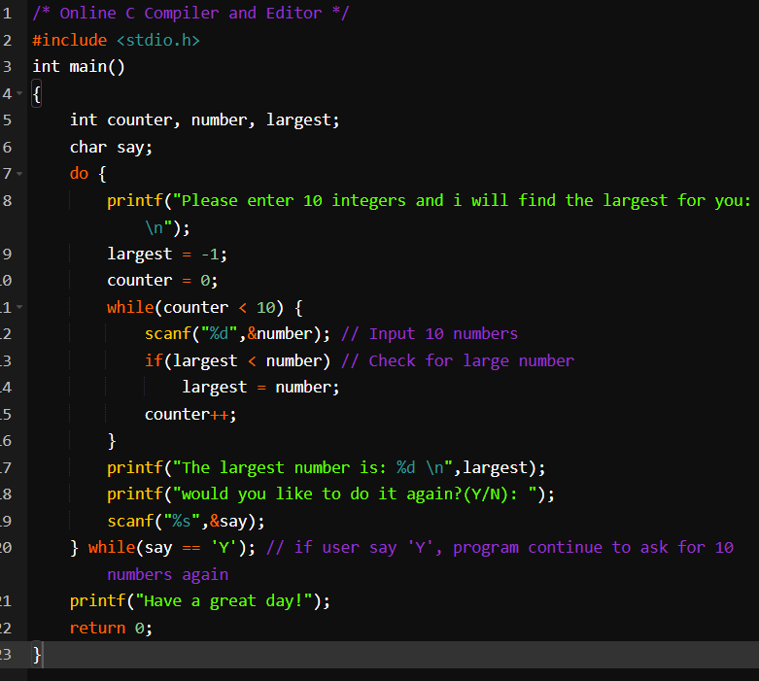Viewport: 759px width, 681px height.
Task: Click the 'int main()' declaration
Action: (79, 66)
